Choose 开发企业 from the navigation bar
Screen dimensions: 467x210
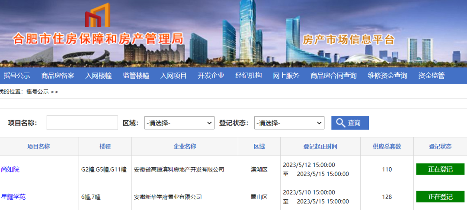(x=211, y=76)
